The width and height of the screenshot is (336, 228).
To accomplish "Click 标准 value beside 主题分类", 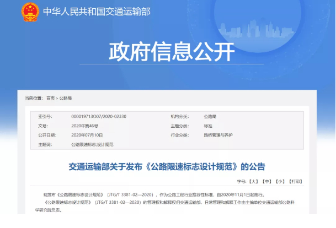I will point(208,126).
